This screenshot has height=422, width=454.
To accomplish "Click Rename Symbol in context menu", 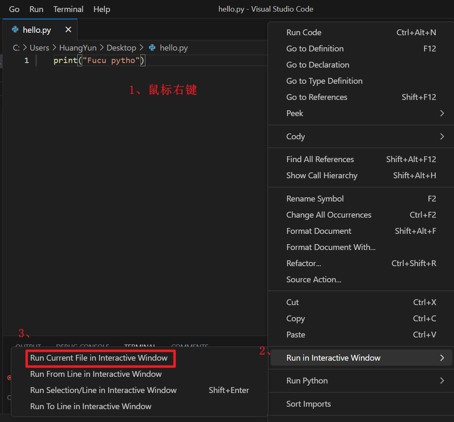I will point(315,199).
